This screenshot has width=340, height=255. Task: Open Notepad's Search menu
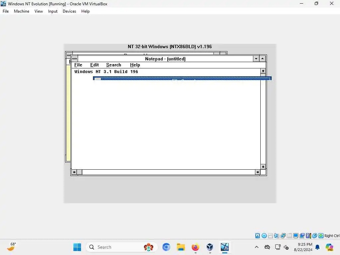114,65
